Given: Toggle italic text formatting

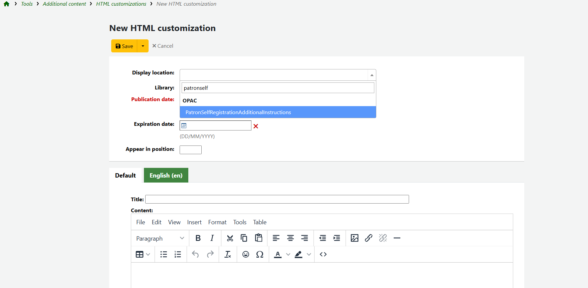Looking at the screenshot, I should tap(212, 238).
